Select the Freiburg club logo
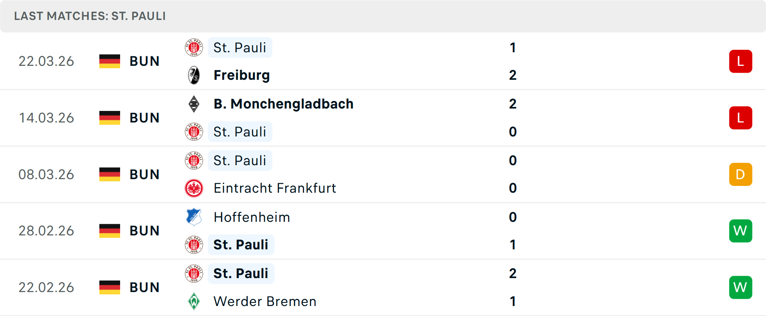Viewport: 766px width, 316px height. click(x=194, y=75)
